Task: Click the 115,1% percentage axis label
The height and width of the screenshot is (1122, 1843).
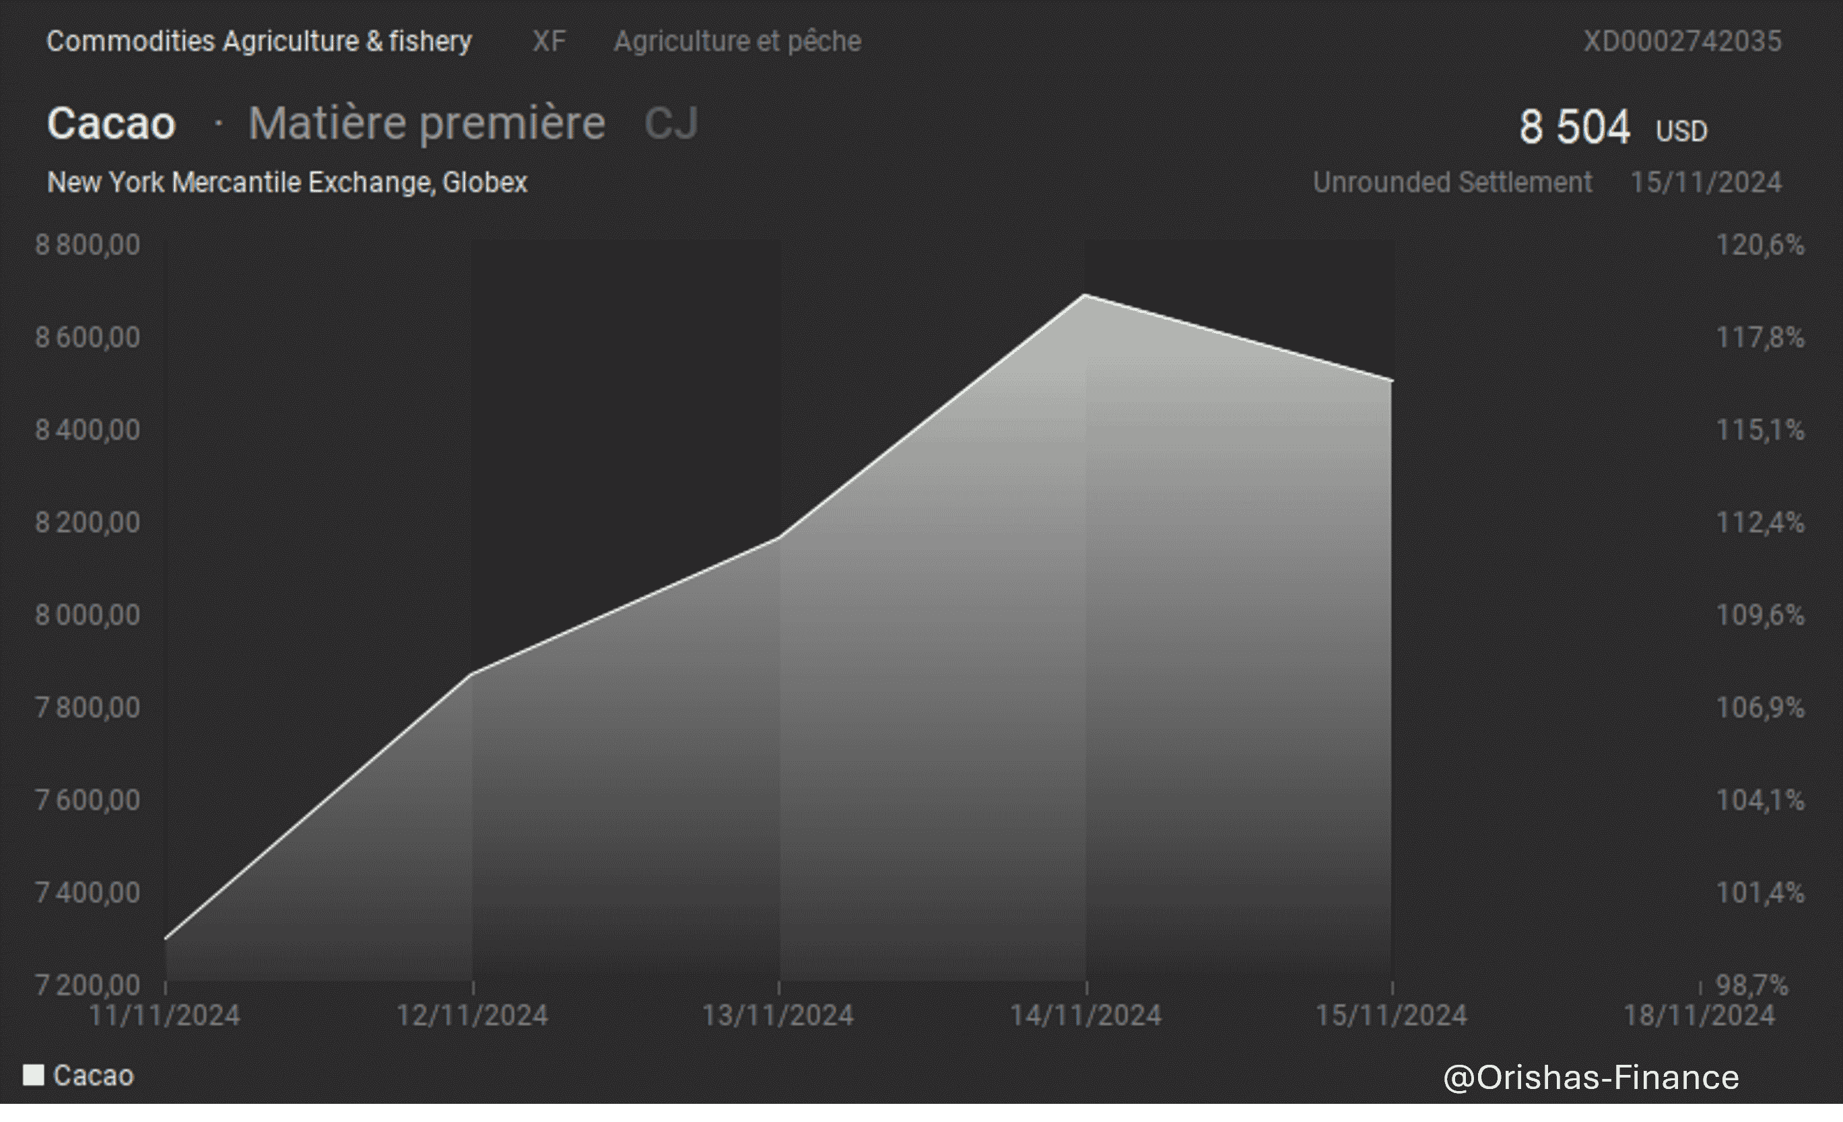Action: coord(1760,430)
